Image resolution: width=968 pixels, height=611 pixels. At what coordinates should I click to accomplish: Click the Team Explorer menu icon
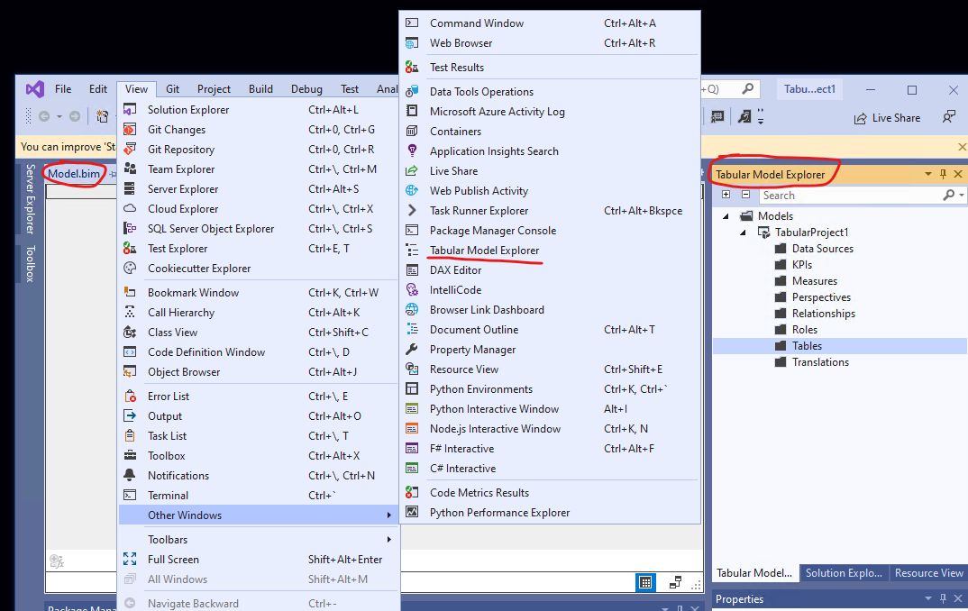click(x=130, y=169)
